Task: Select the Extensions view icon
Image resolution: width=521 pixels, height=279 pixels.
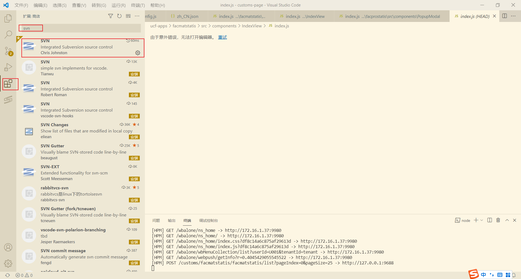Action: 8,84
